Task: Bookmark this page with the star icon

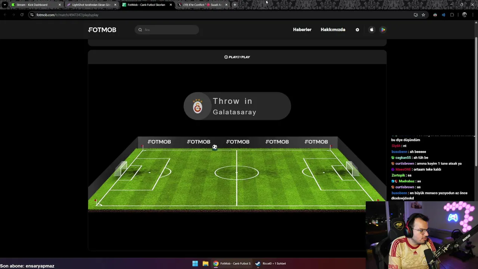Action: click(x=423, y=15)
